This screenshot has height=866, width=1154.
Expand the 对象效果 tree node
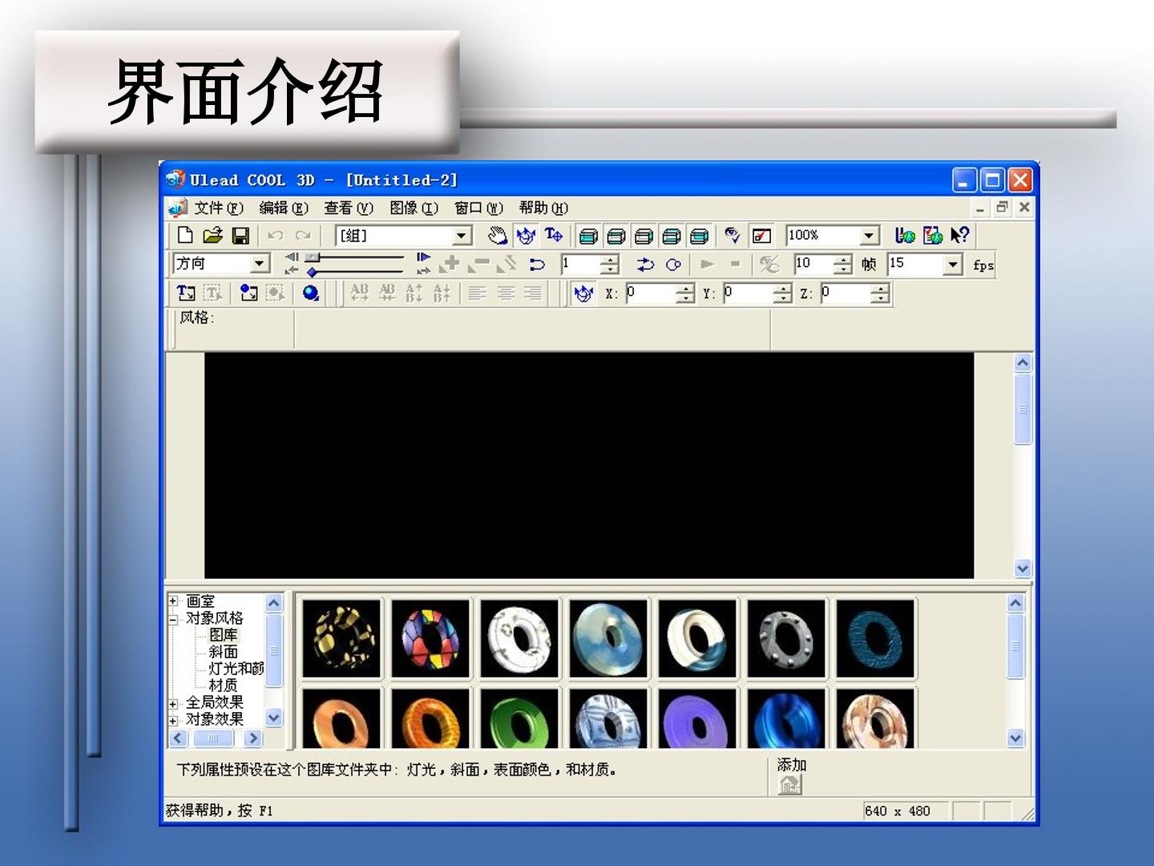pyautogui.click(x=173, y=720)
